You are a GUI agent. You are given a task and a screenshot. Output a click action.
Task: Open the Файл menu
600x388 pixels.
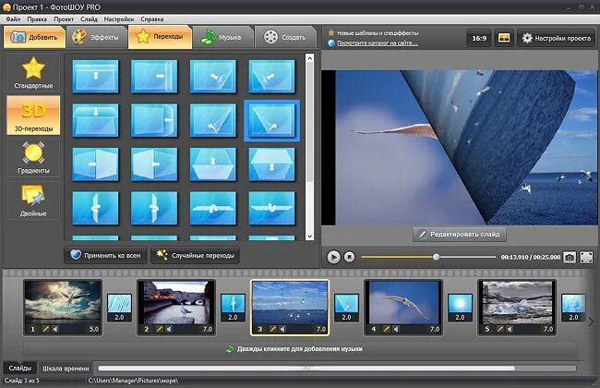click(x=13, y=18)
